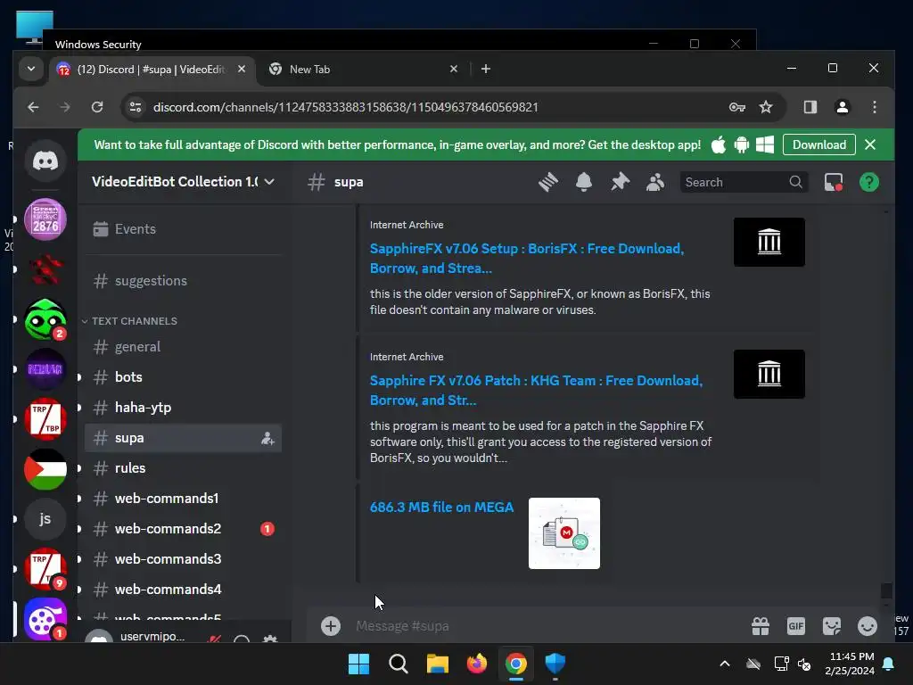This screenshot has height=685, width=913.
Task: Dismiss the desktop app banner
Action: click(870, 144)
